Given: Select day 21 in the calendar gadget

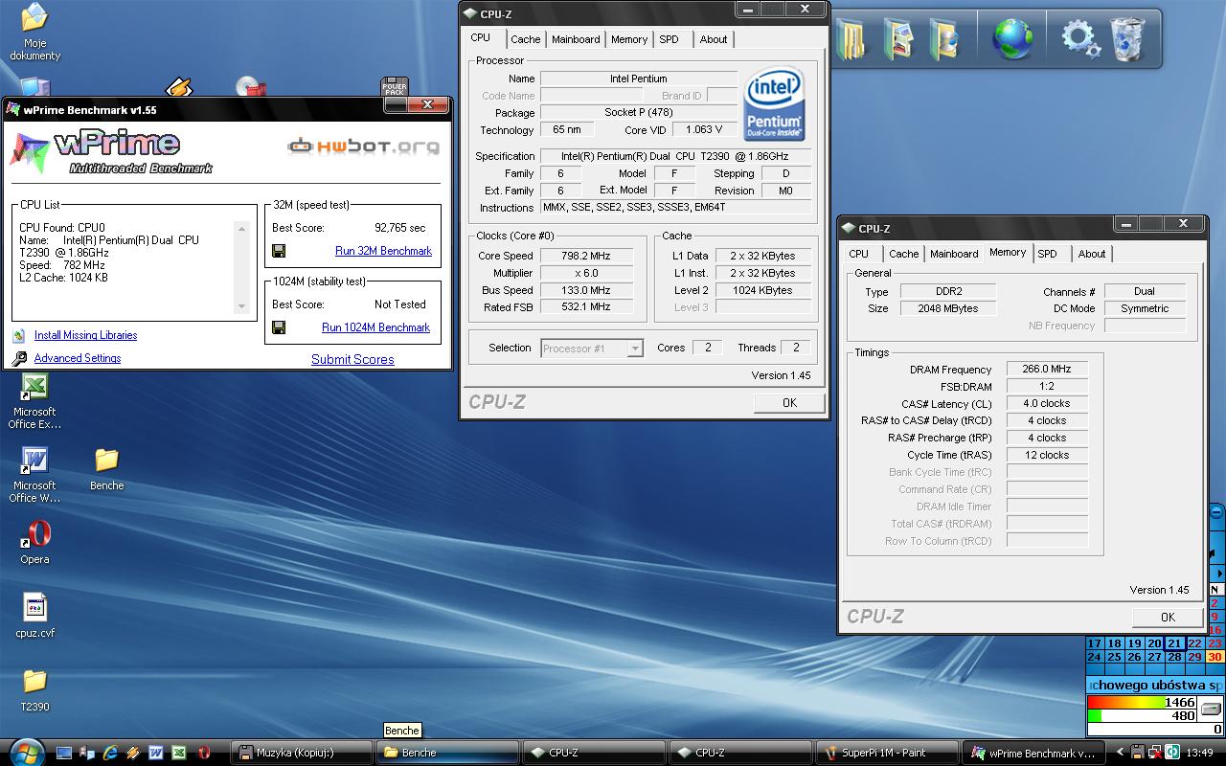Looking at the screenshot, I should [x=1174, y=644].
